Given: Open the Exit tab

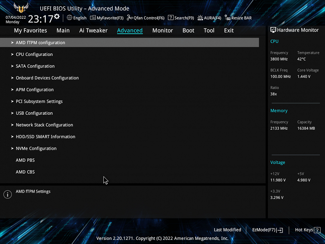Looking at the screenshot, I should coord(229,30).
